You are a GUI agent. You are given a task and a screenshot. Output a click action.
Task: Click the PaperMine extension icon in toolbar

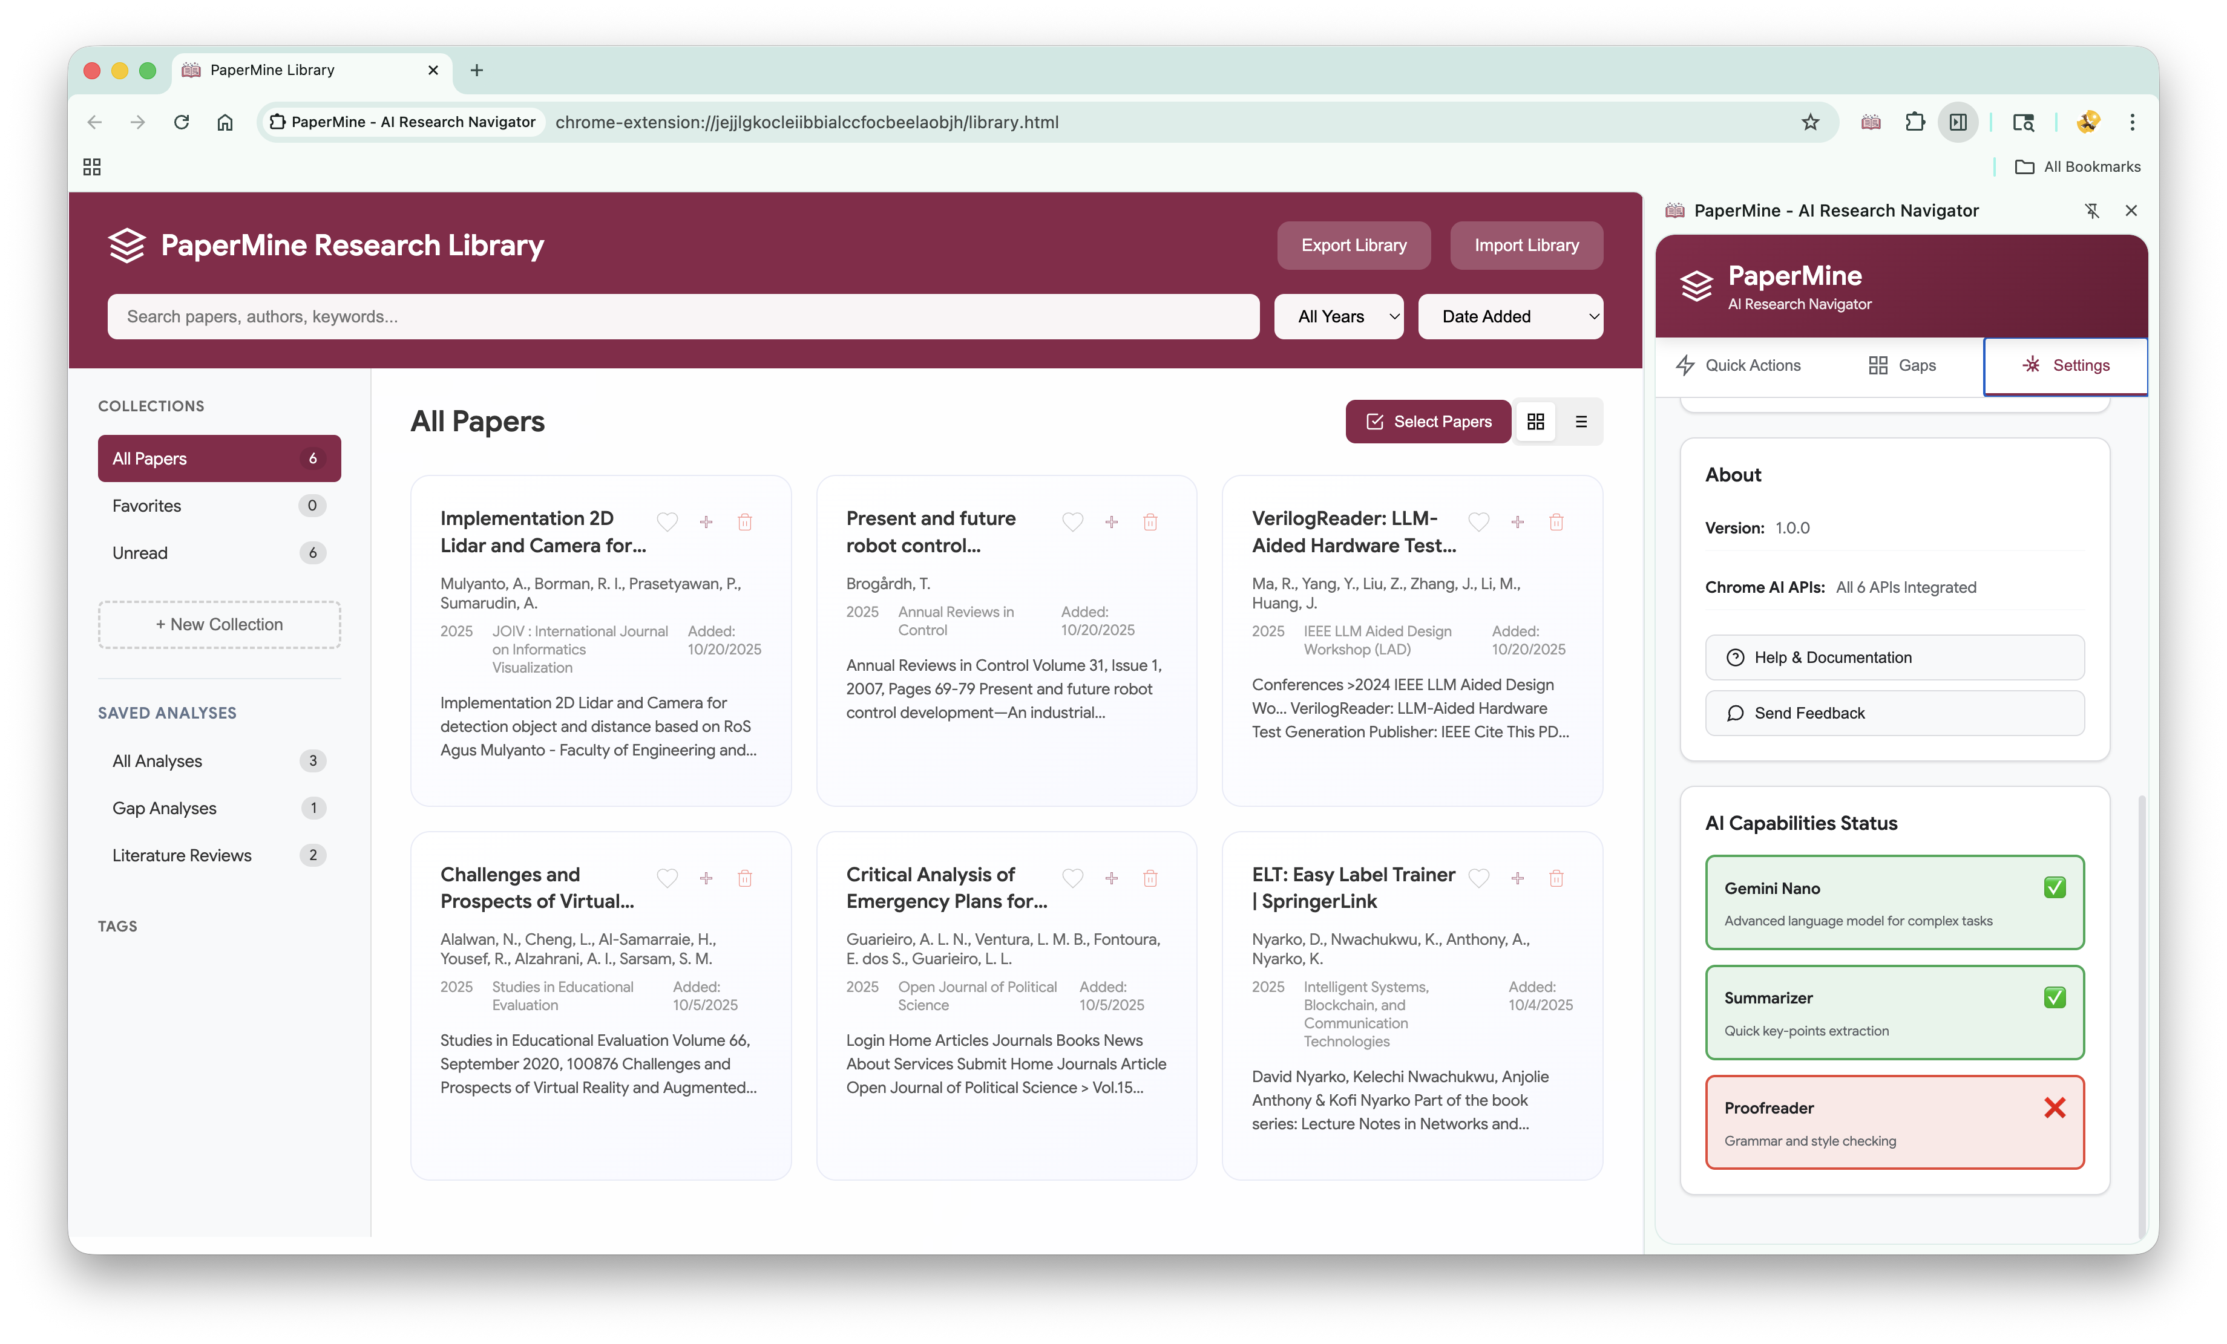pyautogui.click(x=1871, y=122)
